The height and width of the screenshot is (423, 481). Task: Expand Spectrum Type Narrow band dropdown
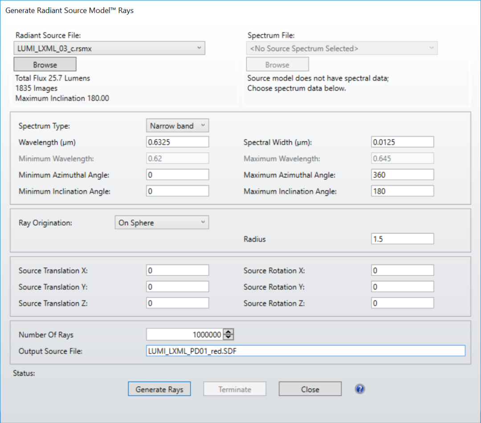(177, 126)
